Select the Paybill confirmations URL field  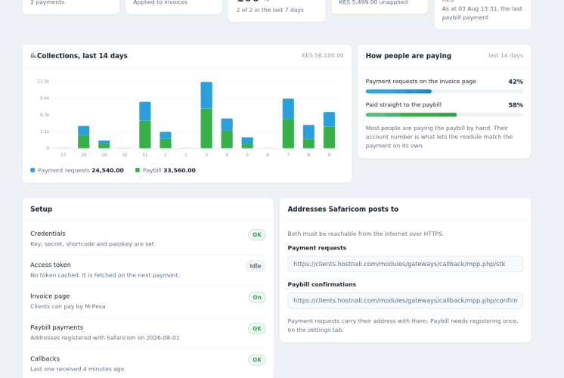pos(405,301)
